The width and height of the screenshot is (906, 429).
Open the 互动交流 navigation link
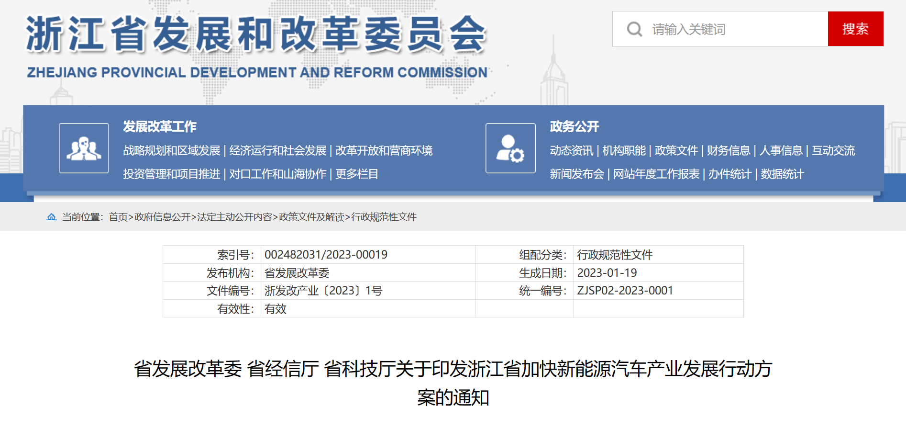tap(833, 151)
